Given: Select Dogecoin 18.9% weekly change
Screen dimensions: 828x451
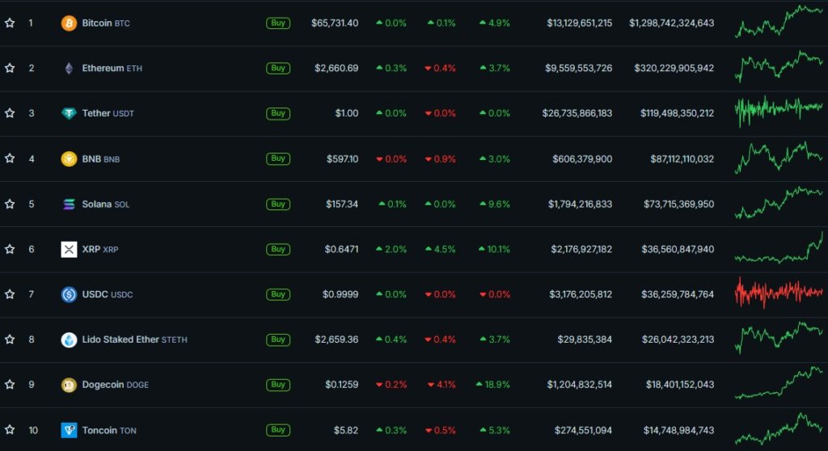Looking at the screenshot, I should (x=493, y=385).
